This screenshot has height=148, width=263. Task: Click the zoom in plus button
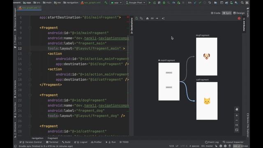click(237, 116)
